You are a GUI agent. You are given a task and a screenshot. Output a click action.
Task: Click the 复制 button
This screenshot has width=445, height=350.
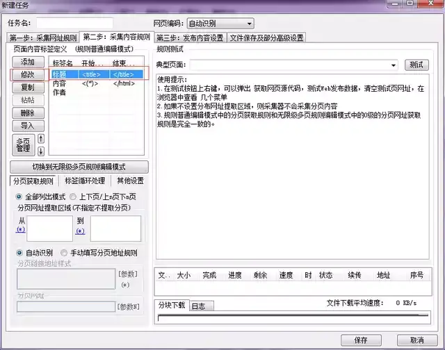point(28,87)
